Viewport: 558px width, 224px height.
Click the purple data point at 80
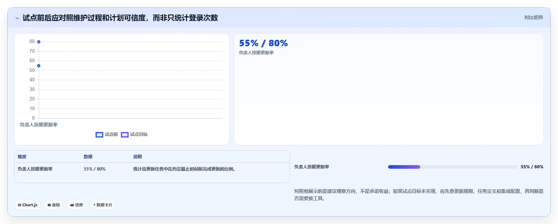39,42
